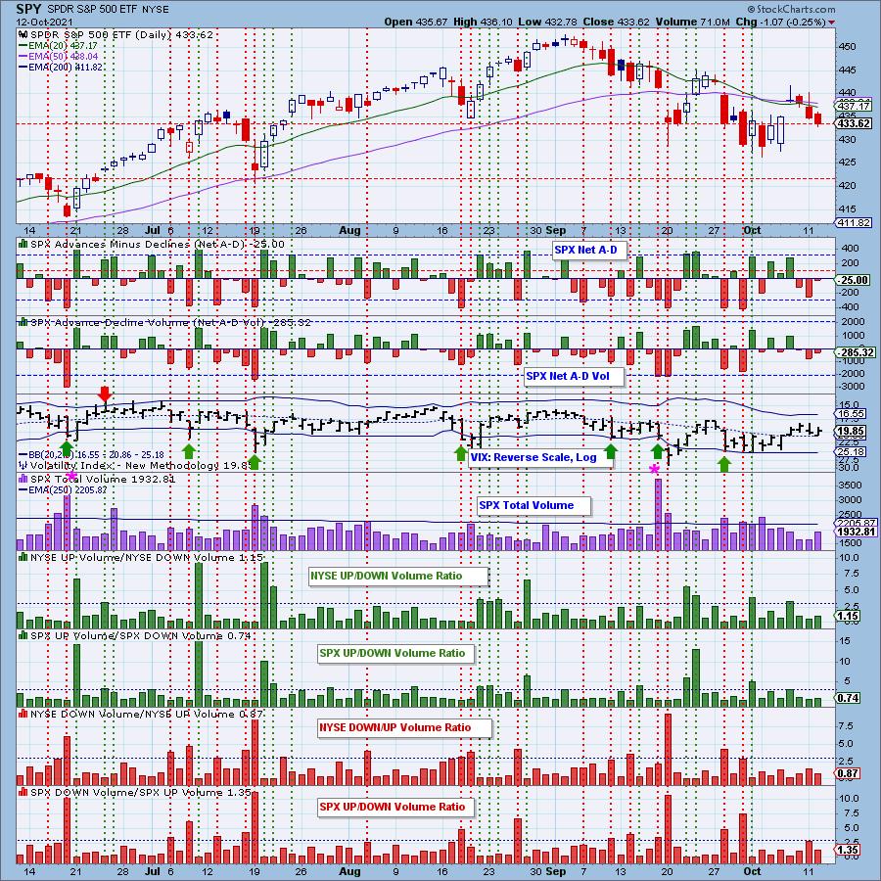Screen dimensions: 881x881
Task: Click the red down triangle beside Chg
Action: 831,23
